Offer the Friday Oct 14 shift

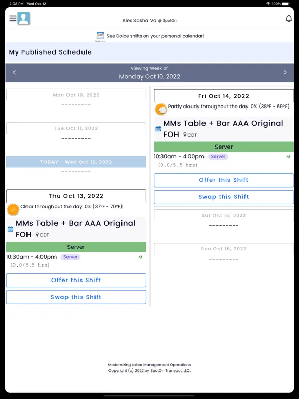click(224, 180)
